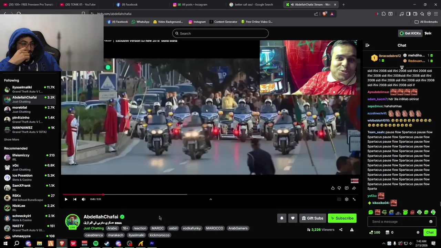Mute the player volume speaker icon

pos(83,199)
